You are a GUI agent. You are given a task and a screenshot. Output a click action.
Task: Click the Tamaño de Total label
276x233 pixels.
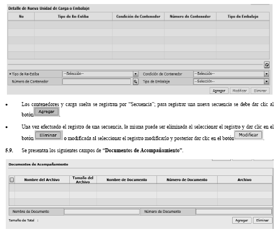[21, 220]
